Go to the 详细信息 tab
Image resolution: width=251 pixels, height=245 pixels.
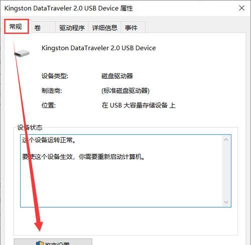point(104,27)
